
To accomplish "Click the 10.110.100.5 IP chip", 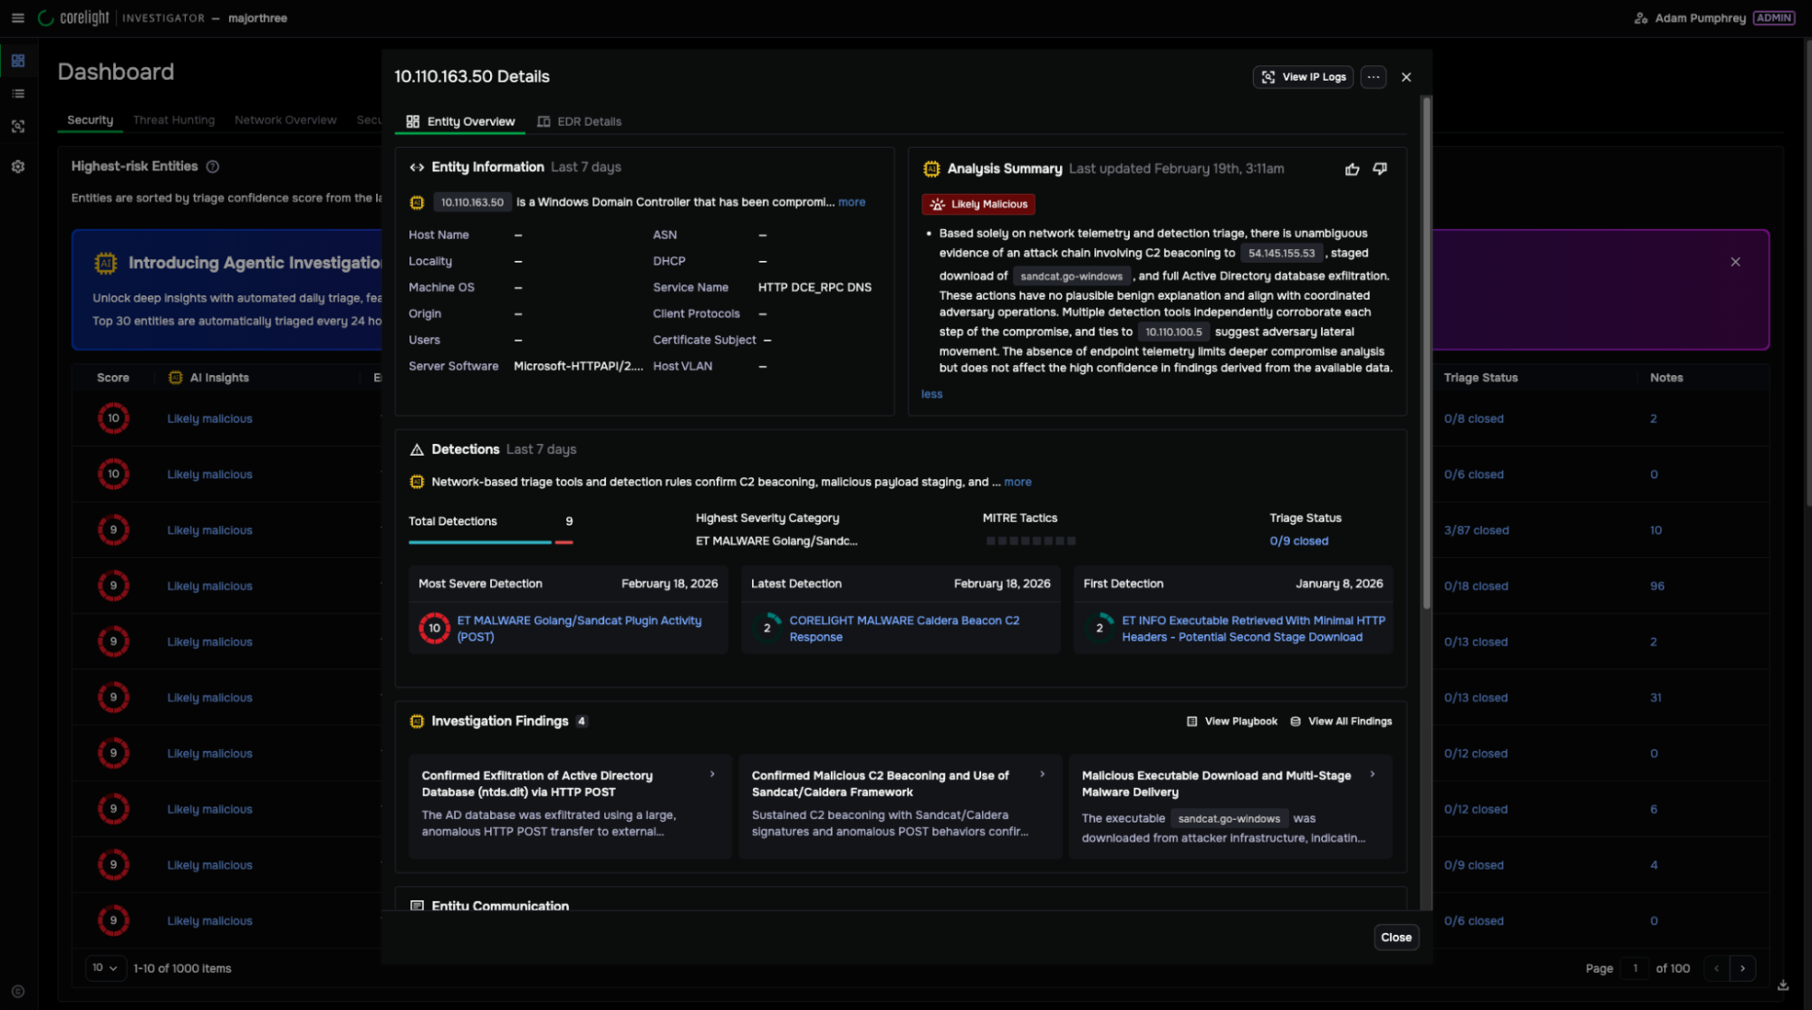I will tap(1173, 332).
